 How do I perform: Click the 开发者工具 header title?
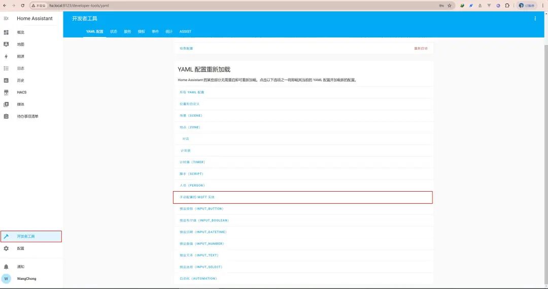coord(85,18)
